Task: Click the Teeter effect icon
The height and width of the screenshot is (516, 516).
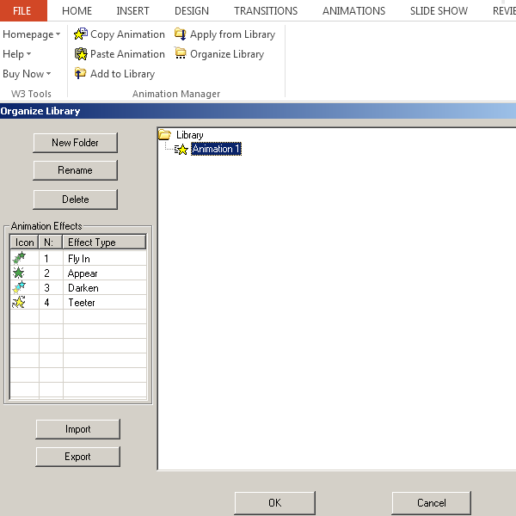Action: (x=18, y=302)
